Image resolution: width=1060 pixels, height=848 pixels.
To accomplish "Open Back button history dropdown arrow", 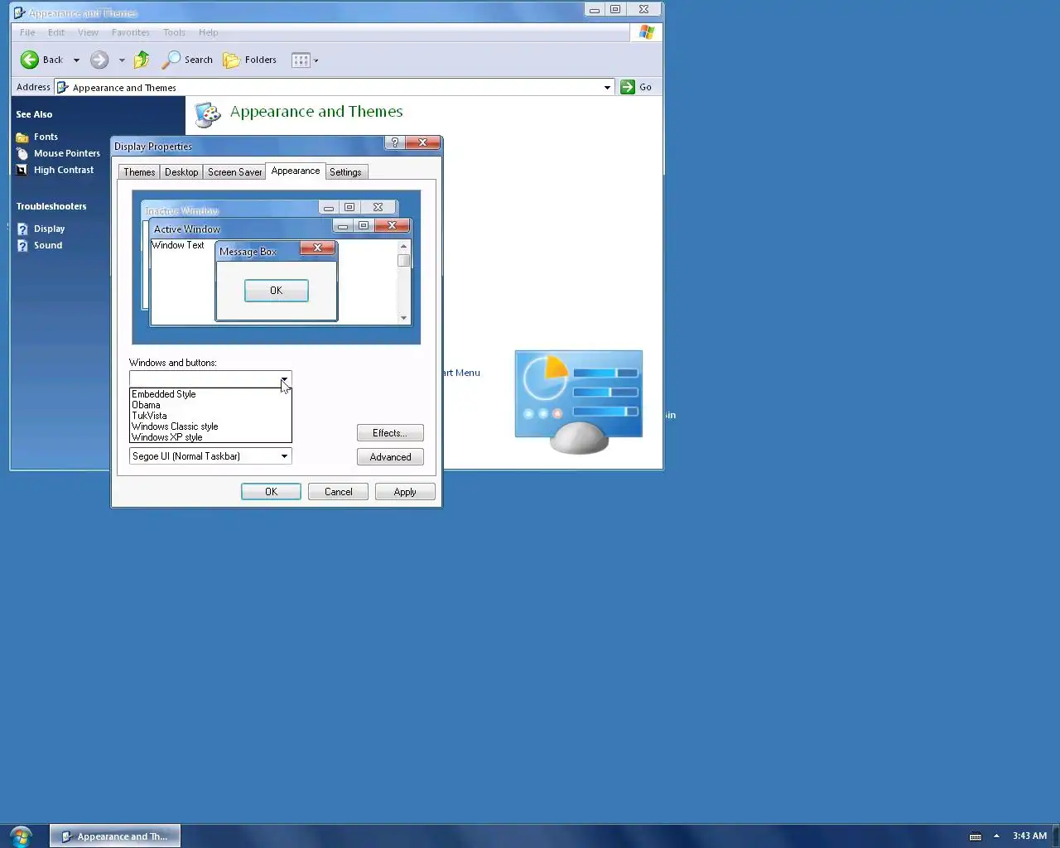I will [x=76, y=60].
